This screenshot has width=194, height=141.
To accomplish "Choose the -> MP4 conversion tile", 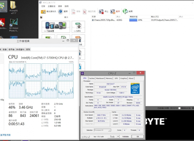I will point(78,27).
